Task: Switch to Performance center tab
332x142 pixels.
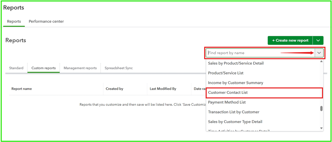Action: [46, 21]
